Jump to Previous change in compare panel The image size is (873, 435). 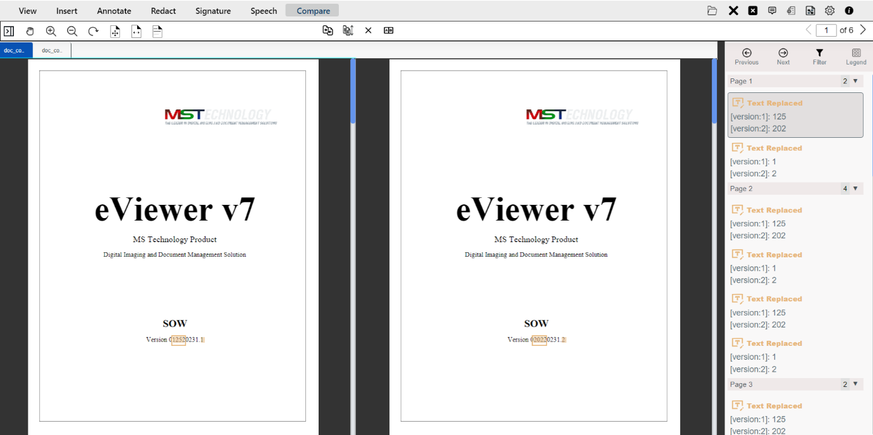coord(747,57)
